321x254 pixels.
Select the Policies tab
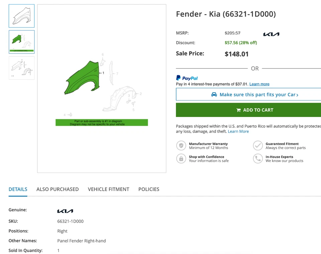click(x=149, y=189)
